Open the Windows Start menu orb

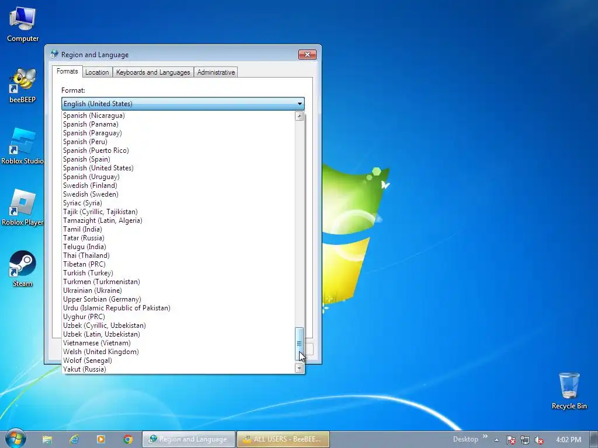[x=16, y=439]
